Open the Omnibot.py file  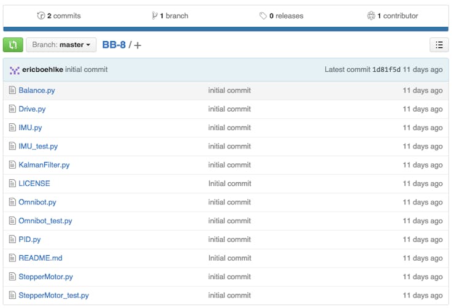point(37,202)
